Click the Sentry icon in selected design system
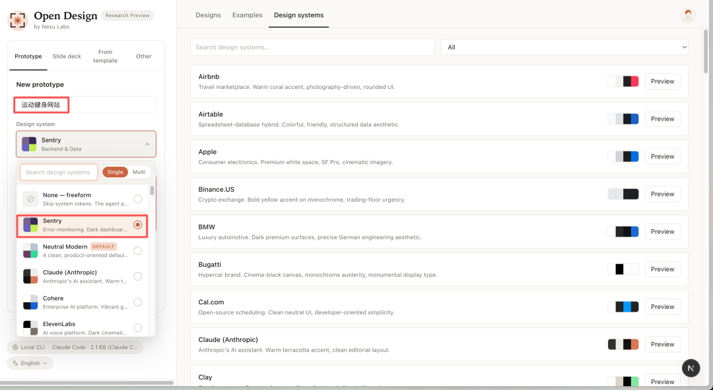This screenshot has height=390, width=713. pos(29,144)
